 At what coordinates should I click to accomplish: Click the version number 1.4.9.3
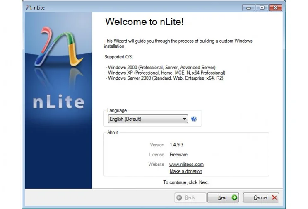176,145
